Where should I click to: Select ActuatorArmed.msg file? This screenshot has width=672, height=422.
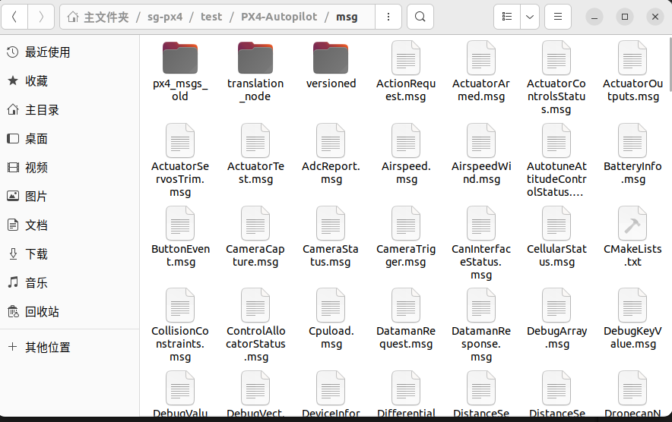tap(481, 71)
